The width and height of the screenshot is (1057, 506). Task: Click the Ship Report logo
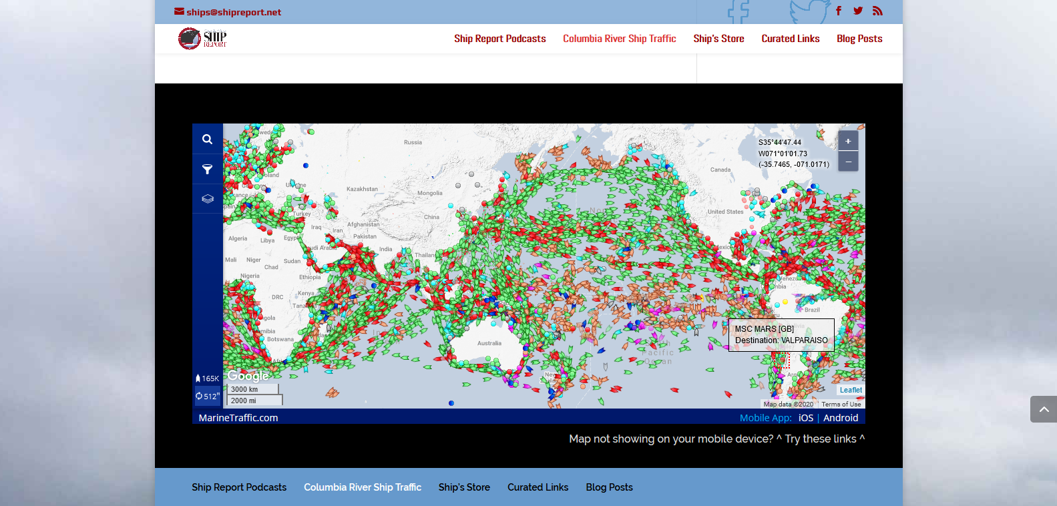[202, 39]
